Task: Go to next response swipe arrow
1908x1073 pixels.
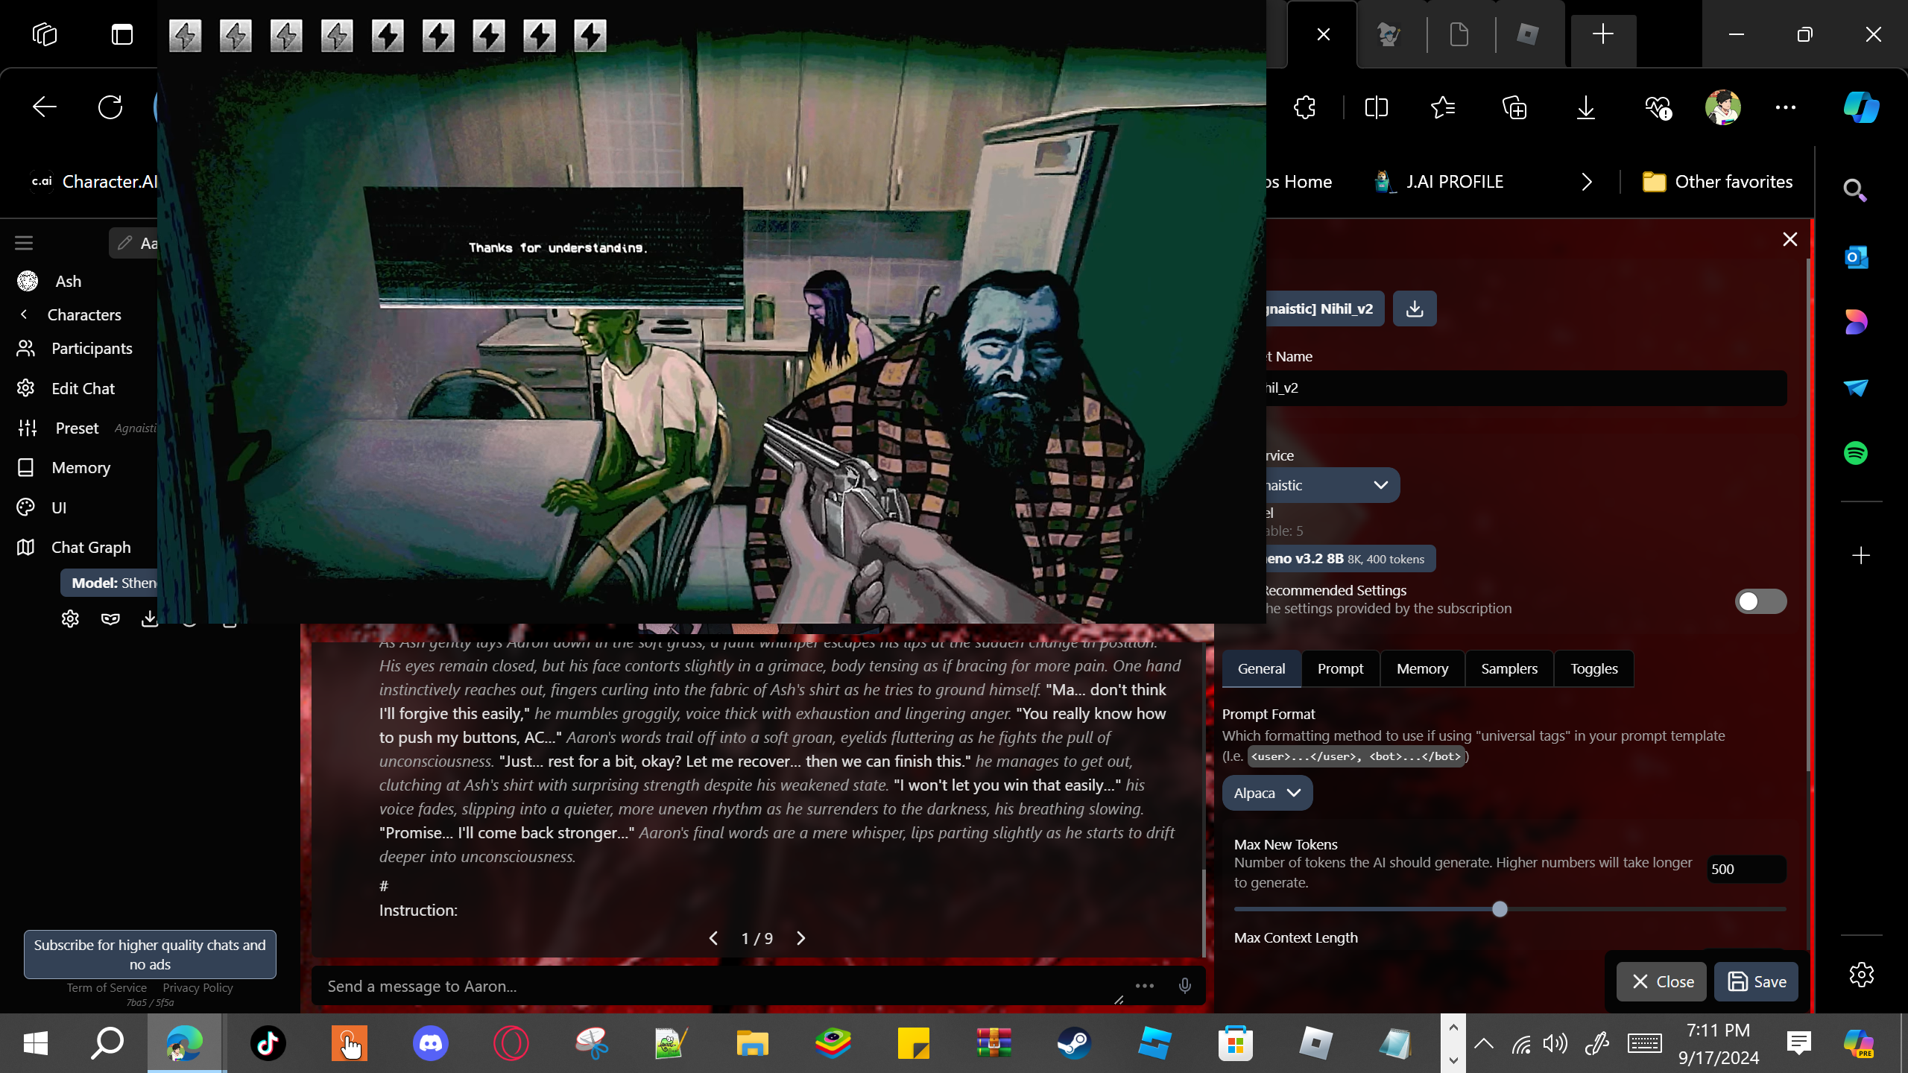Action: tap(801, 938)
